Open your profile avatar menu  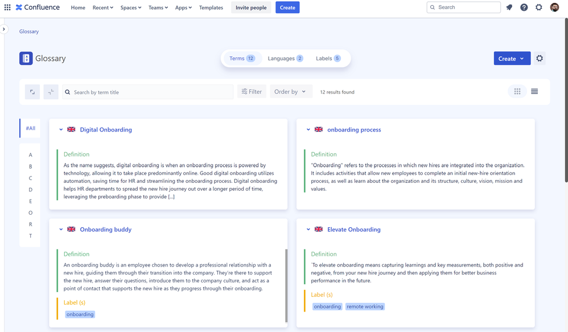[554, 7]
